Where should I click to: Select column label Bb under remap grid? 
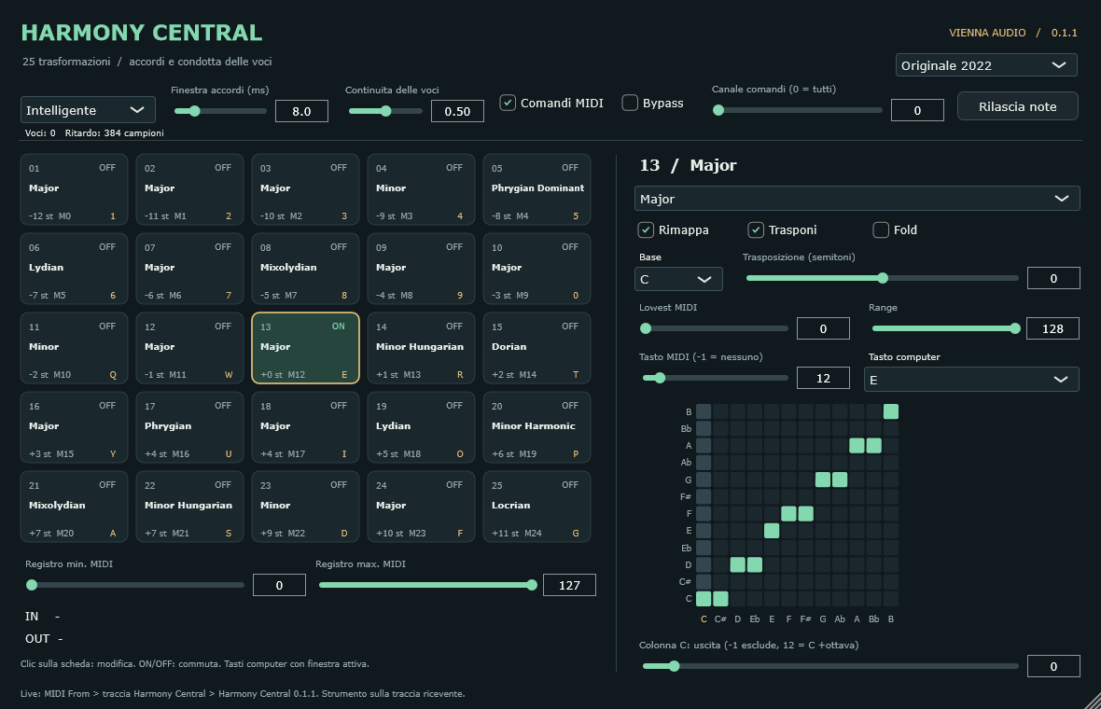[873, 619]
